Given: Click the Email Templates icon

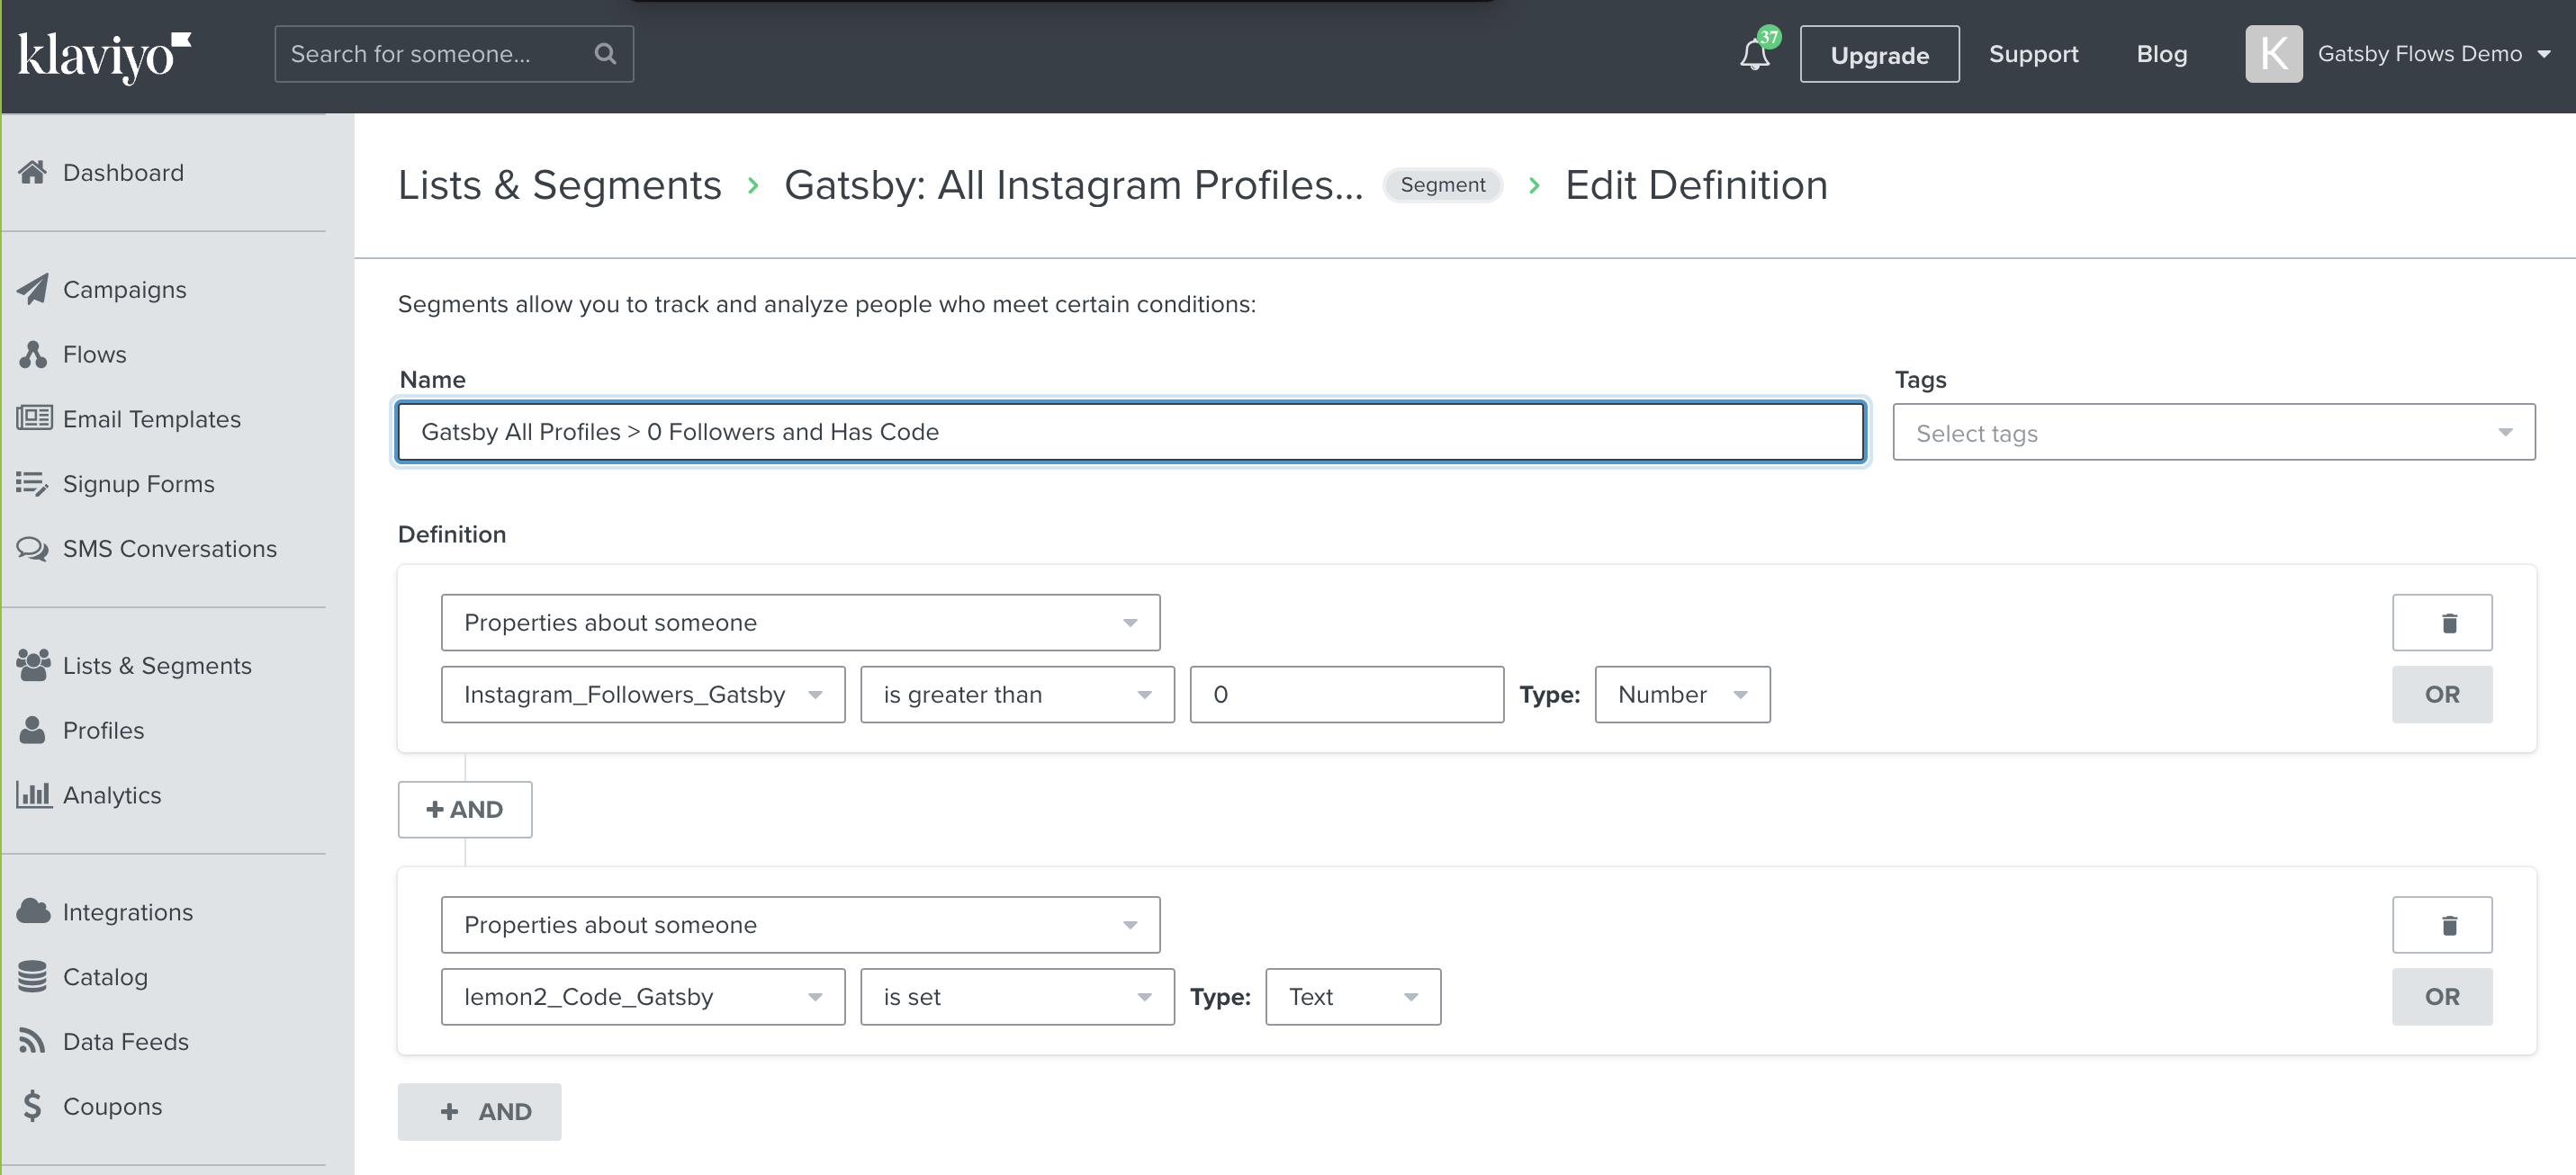Looking at the screenshot, I should [34, 418].
